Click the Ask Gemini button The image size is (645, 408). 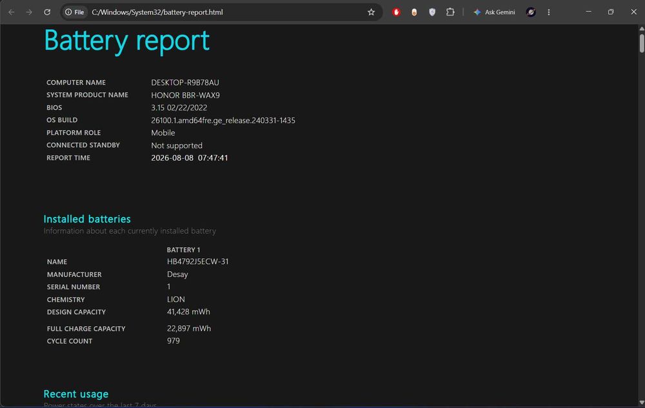pyautogui.click(x=494, y=12)
